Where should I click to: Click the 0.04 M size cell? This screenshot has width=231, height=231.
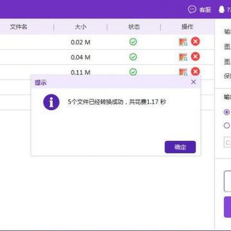click(x=80, y=57)
